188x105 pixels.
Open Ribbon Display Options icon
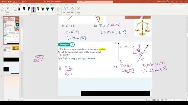(x=172, y=2)
